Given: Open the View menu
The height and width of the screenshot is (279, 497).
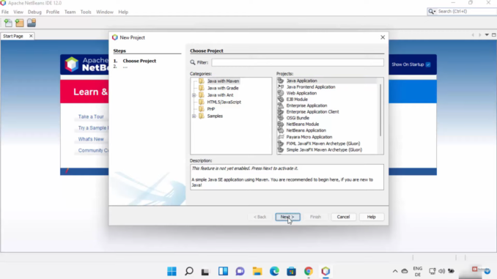Looking at the screenshot, I should 18,12.
